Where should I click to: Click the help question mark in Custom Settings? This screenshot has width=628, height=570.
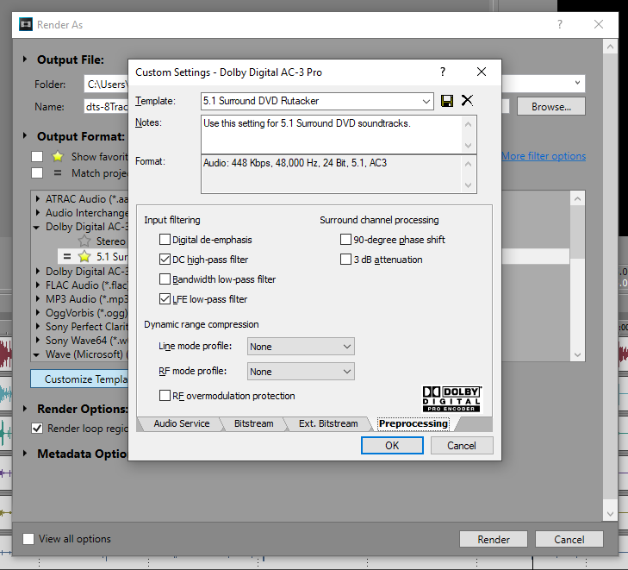click(x=443, y=72)
